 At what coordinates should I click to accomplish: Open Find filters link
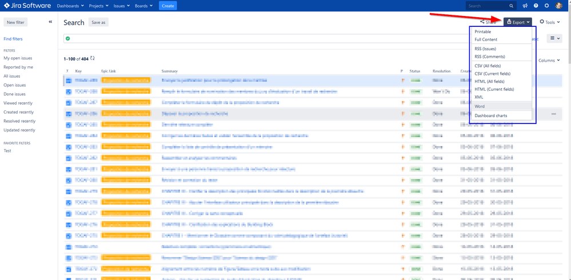coord(13,39)
